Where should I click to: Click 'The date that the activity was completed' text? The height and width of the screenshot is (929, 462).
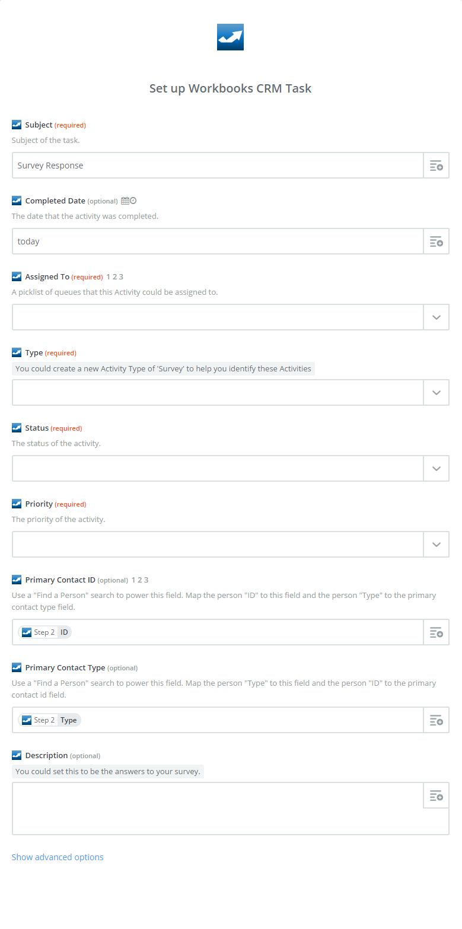[x=85, y=216]
